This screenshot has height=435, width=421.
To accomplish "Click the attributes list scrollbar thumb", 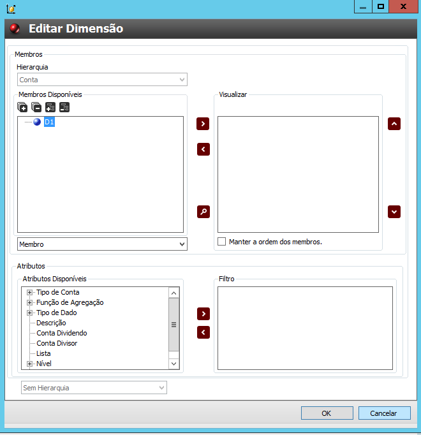I will 174,325.
